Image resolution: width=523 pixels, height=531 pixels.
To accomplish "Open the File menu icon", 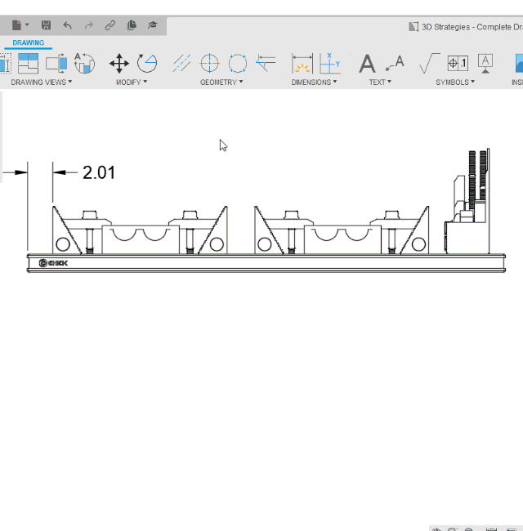I will (16, 25).
